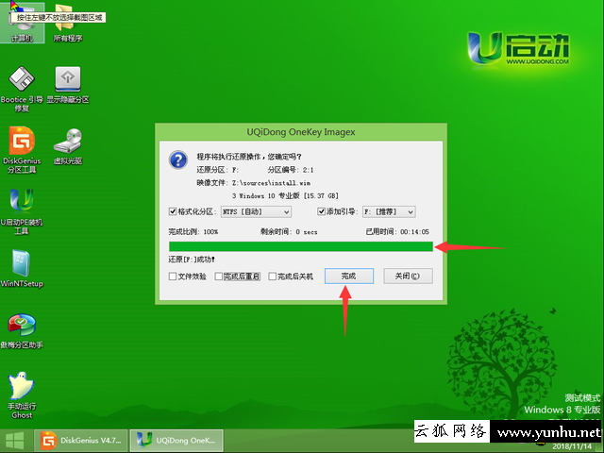This screenshot has height=453, width=604.
Task: Click the 关闭(C) button
Action: pyautogui.click(x=408, y=276)
